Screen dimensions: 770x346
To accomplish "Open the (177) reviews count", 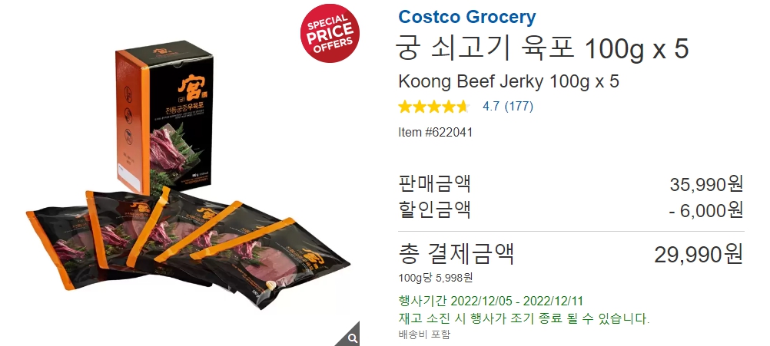I will [x=519, y=107].
